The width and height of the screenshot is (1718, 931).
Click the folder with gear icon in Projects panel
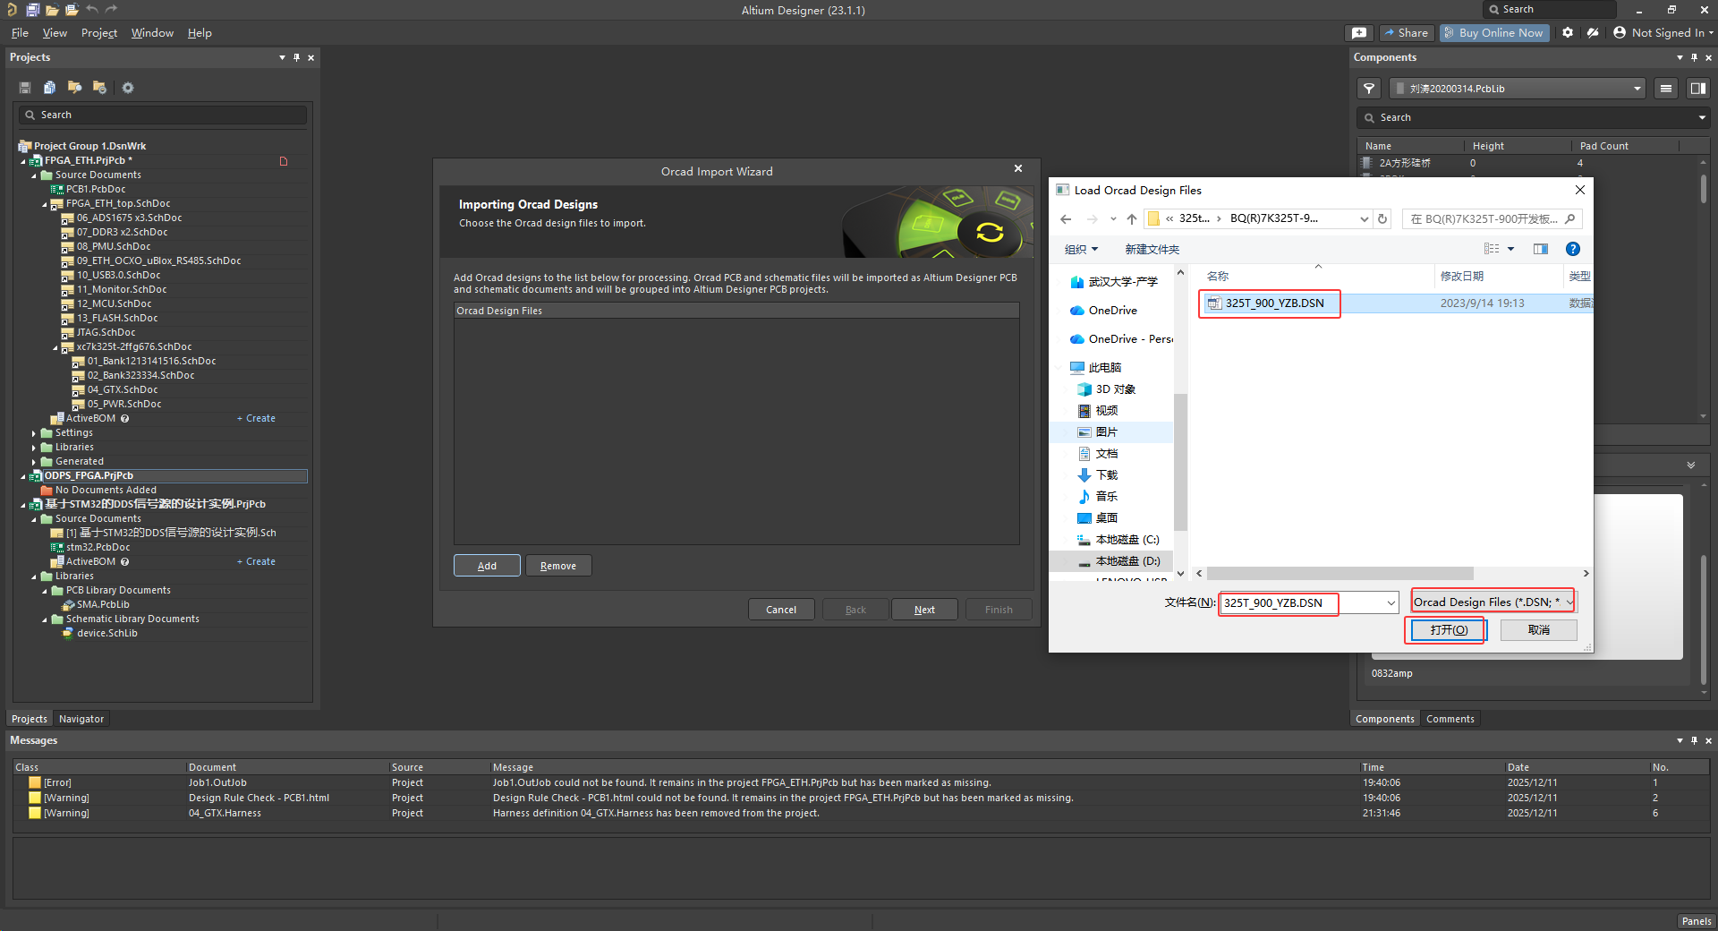point(100,88)
